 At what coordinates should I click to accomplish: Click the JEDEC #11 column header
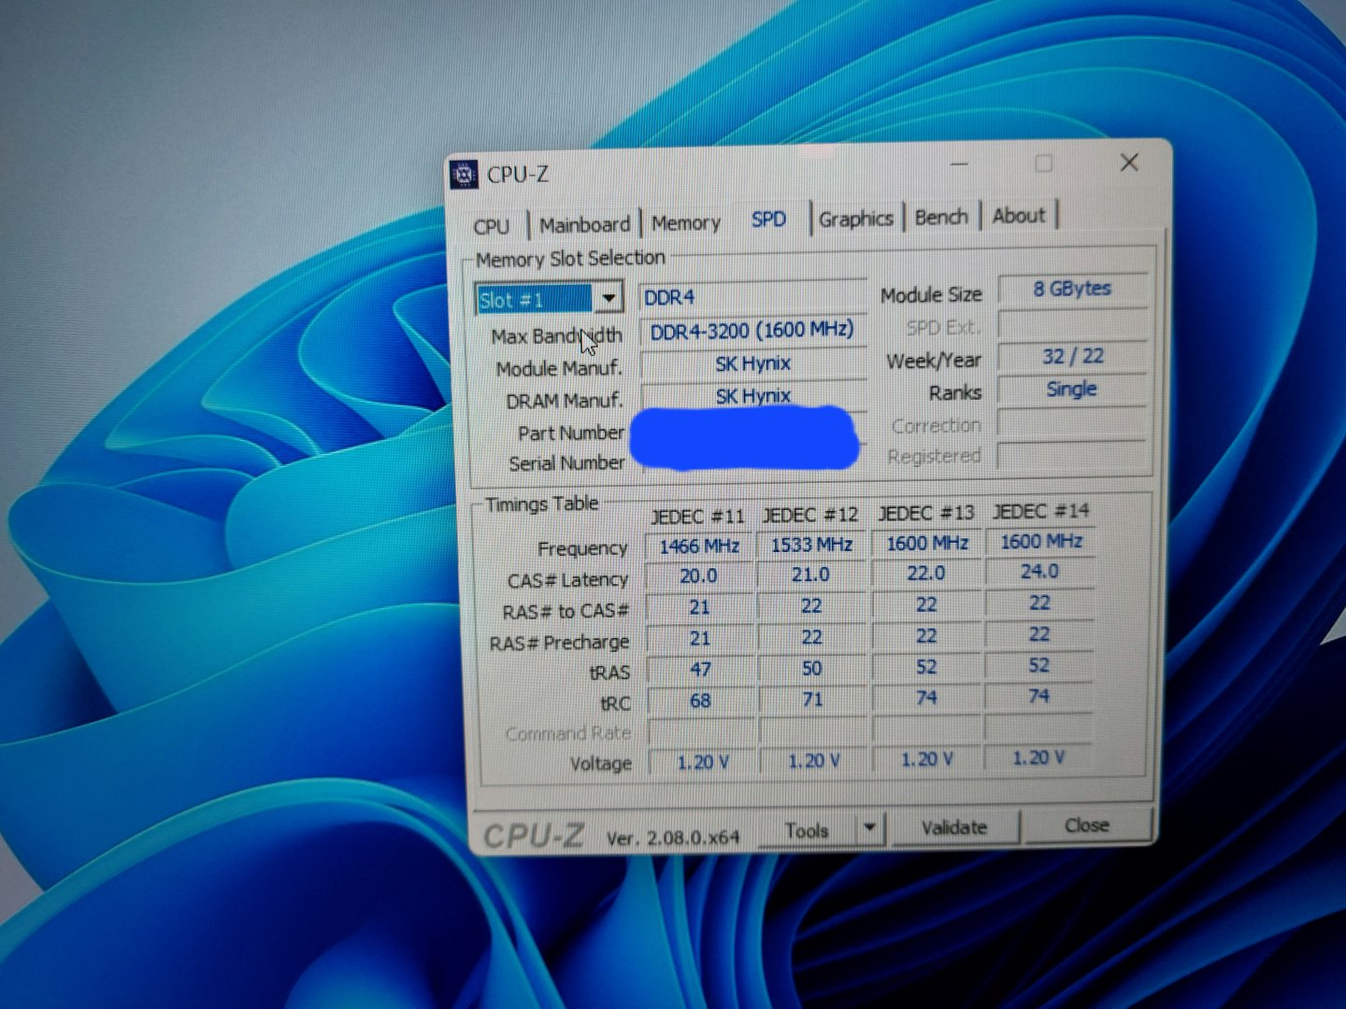click(x=698, y=516)
